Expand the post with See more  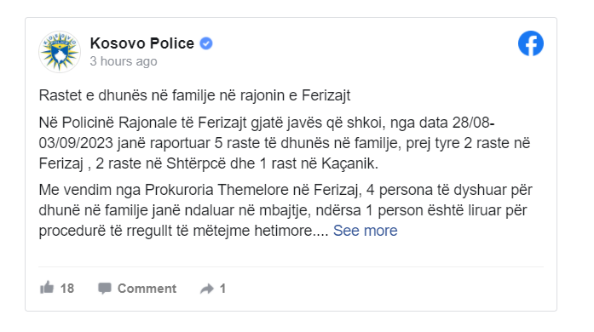click(366, 231)
